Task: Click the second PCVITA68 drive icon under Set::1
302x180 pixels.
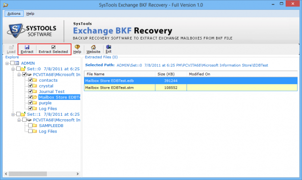Action: (29, 120)
